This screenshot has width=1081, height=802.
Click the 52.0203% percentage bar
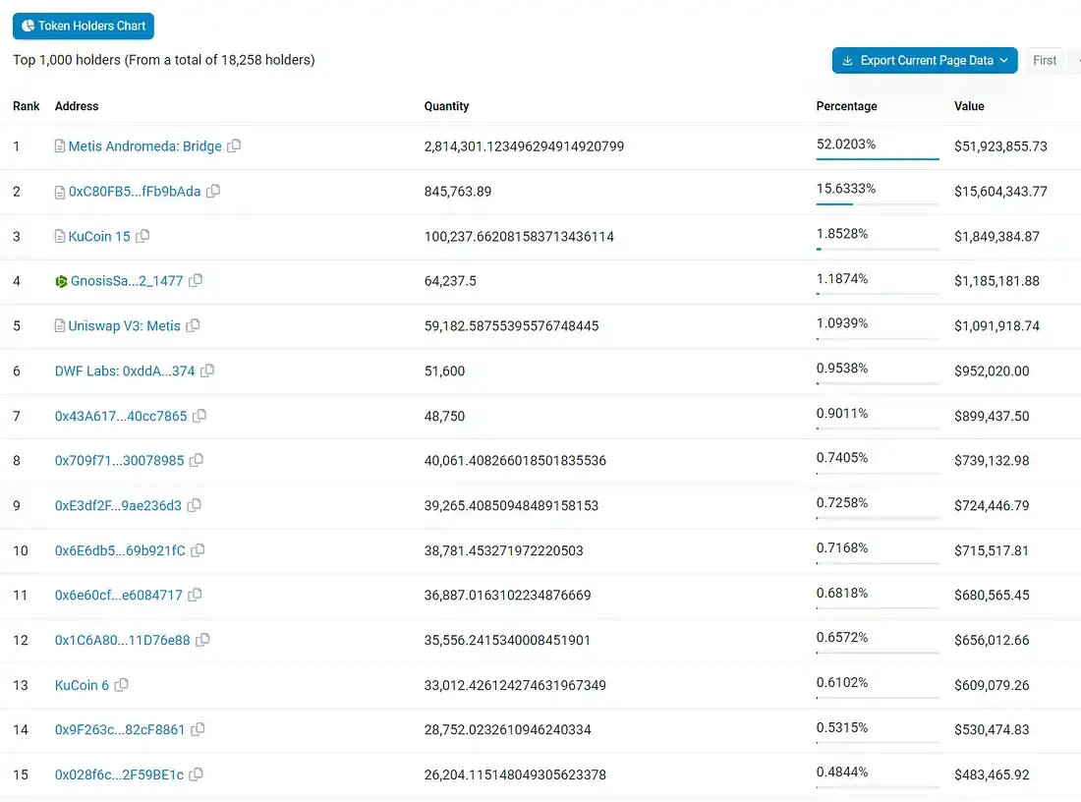(877, 158)
